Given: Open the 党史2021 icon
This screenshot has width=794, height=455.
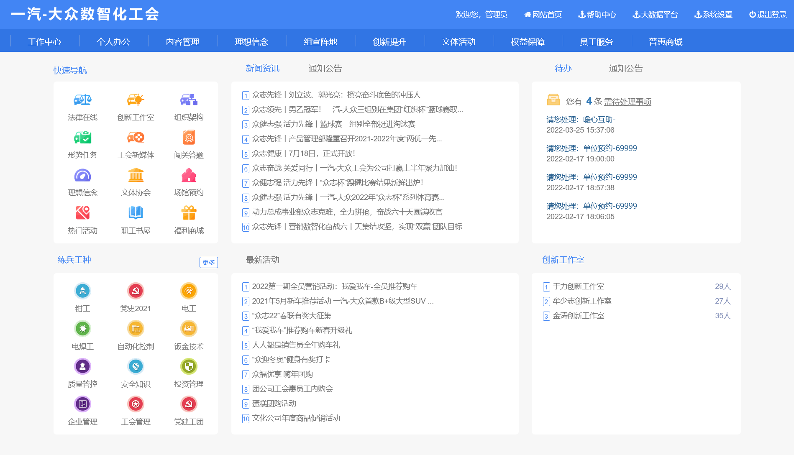Looking at the screenshot, I should click(x=136, y=291).
